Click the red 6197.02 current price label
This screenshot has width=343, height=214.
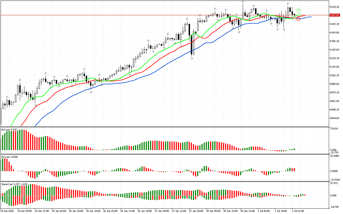[x=334, y=15]
